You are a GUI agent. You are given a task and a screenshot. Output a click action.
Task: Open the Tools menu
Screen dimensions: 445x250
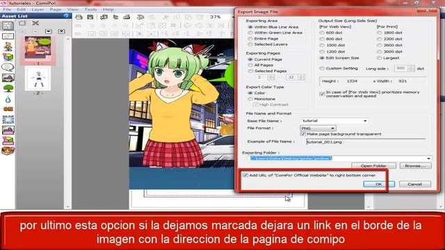(90, 9)
